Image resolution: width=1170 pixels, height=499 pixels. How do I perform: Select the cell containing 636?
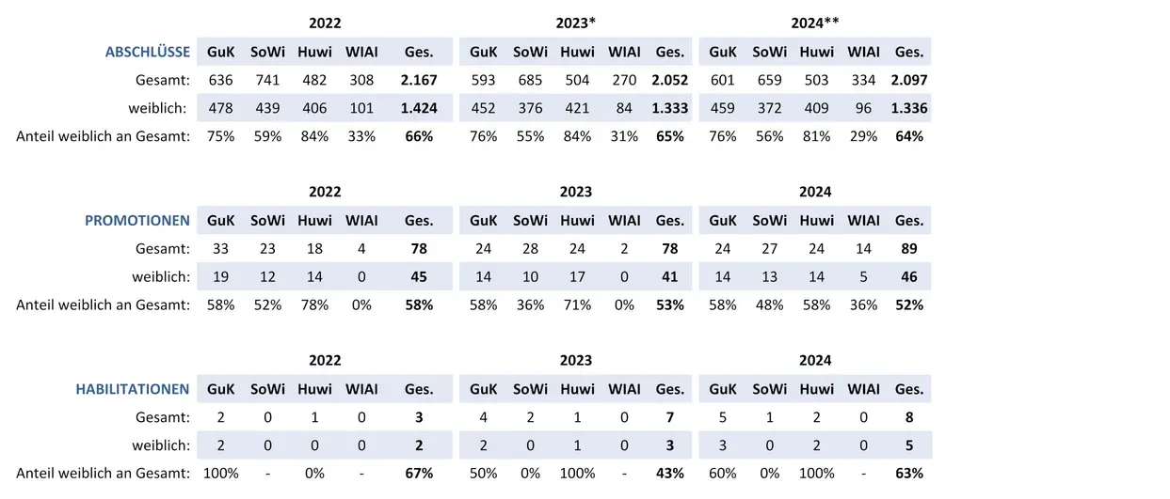point(220,81)
